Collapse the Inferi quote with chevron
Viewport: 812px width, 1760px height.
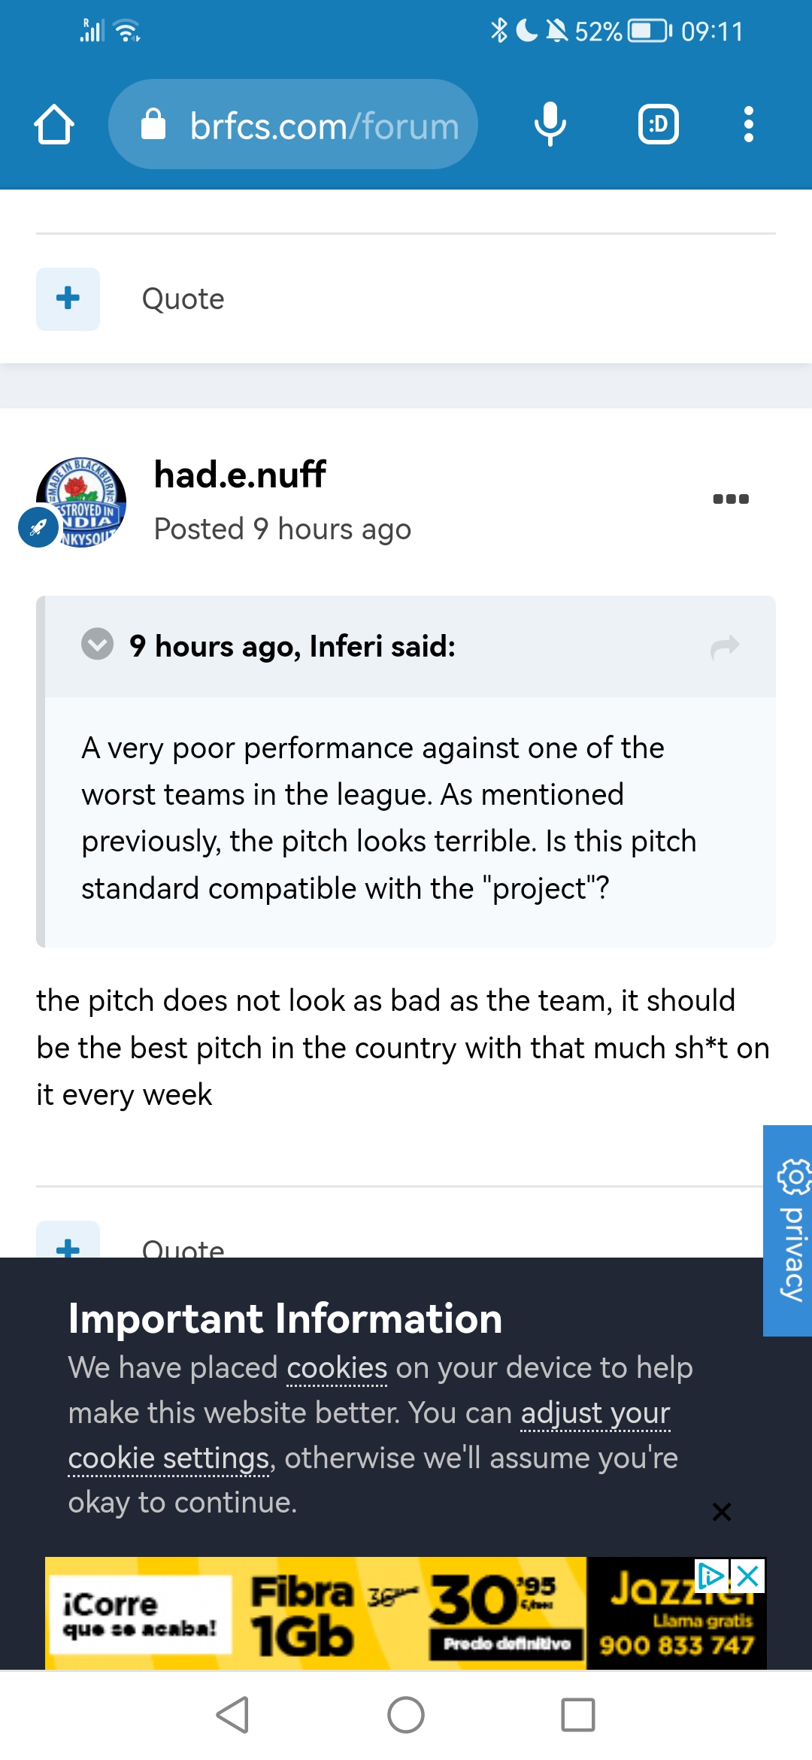97,645
